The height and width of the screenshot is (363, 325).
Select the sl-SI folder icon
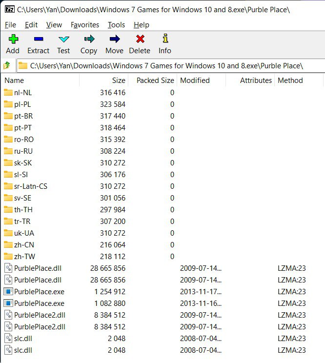(x=8, y=174)
